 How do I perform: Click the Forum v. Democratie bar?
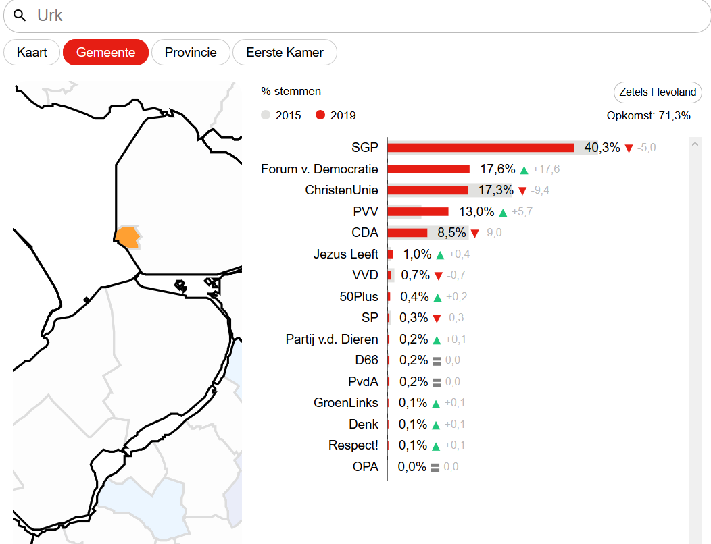coord(429,169)
